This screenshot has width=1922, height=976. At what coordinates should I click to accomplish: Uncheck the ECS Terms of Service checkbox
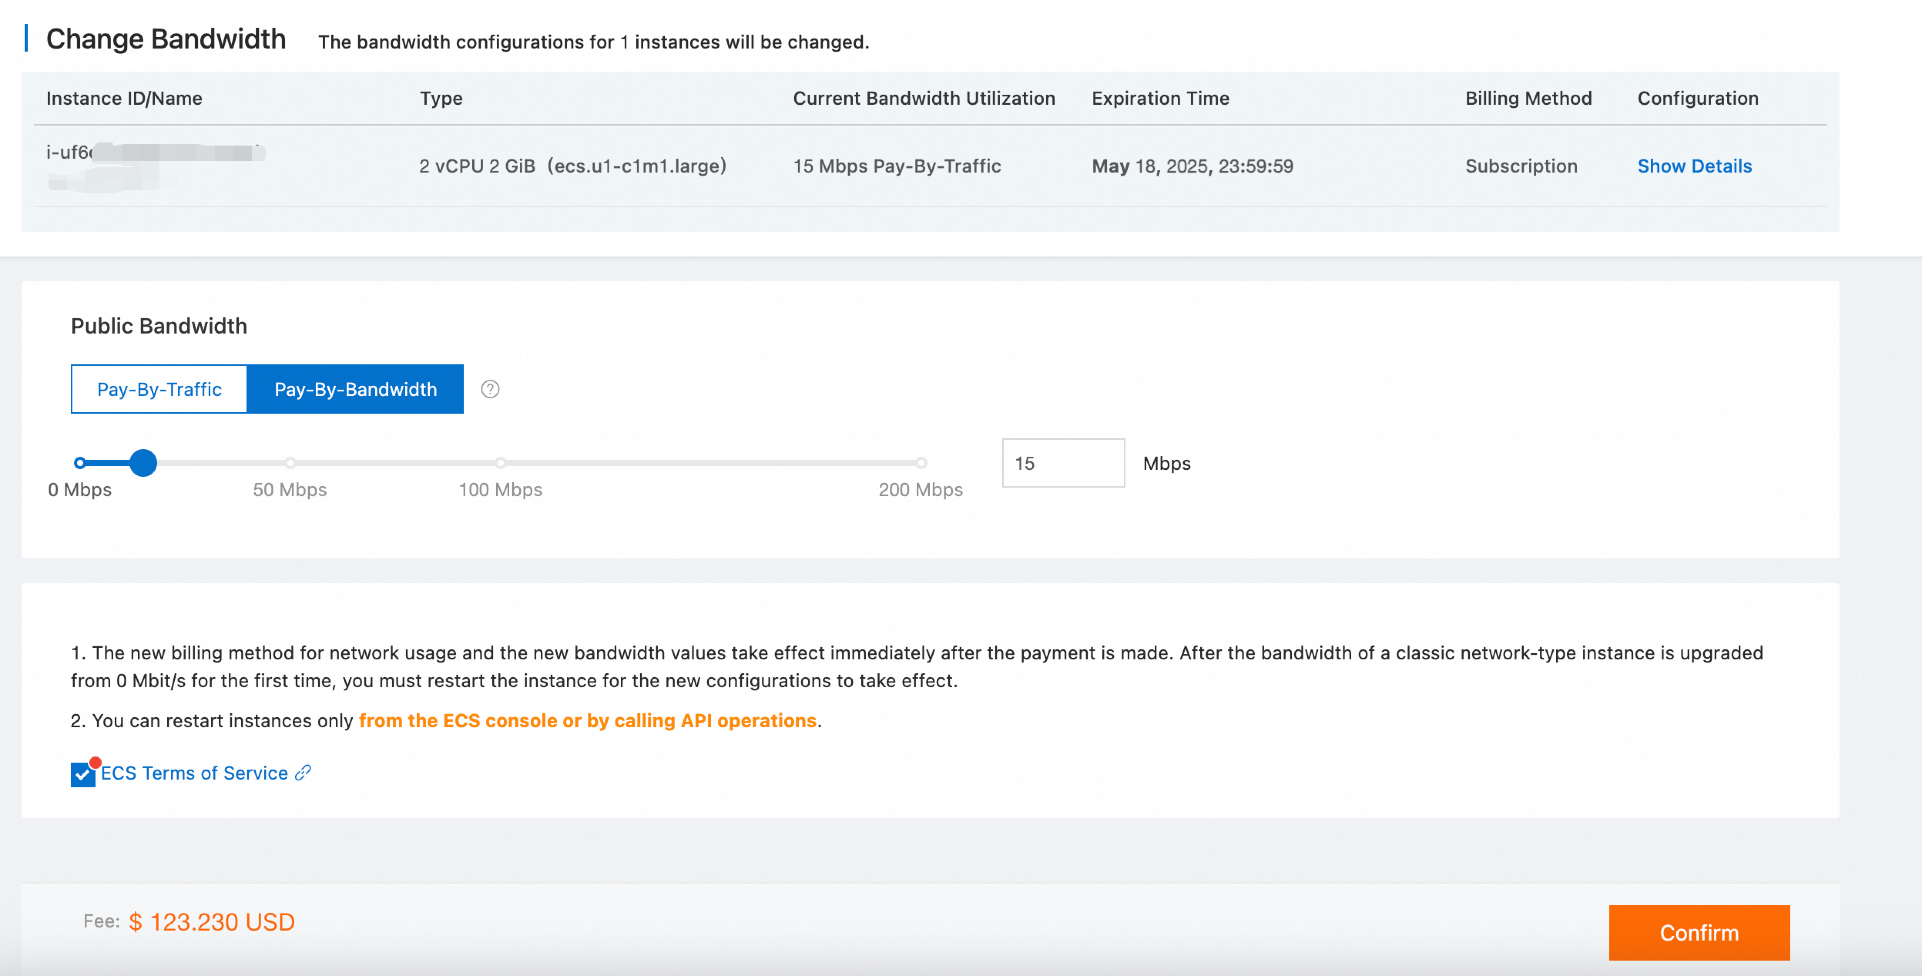tap(83, 775)
